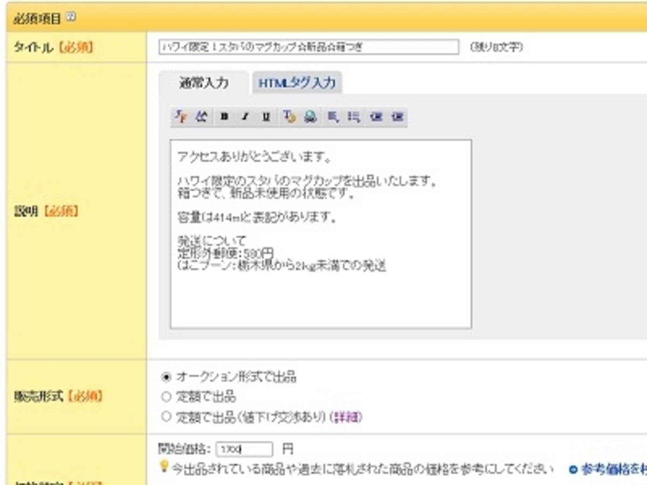
Task: Click help icon beside 必須項目 header
Action: 71,17
